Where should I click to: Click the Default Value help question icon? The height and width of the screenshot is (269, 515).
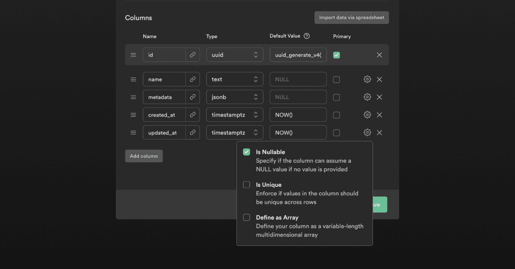tap(306, 36)
